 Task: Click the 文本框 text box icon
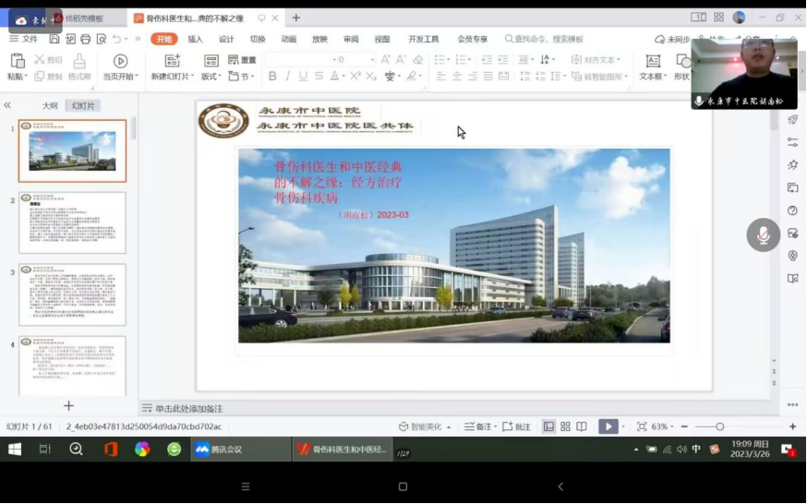(x=653, y=61)
